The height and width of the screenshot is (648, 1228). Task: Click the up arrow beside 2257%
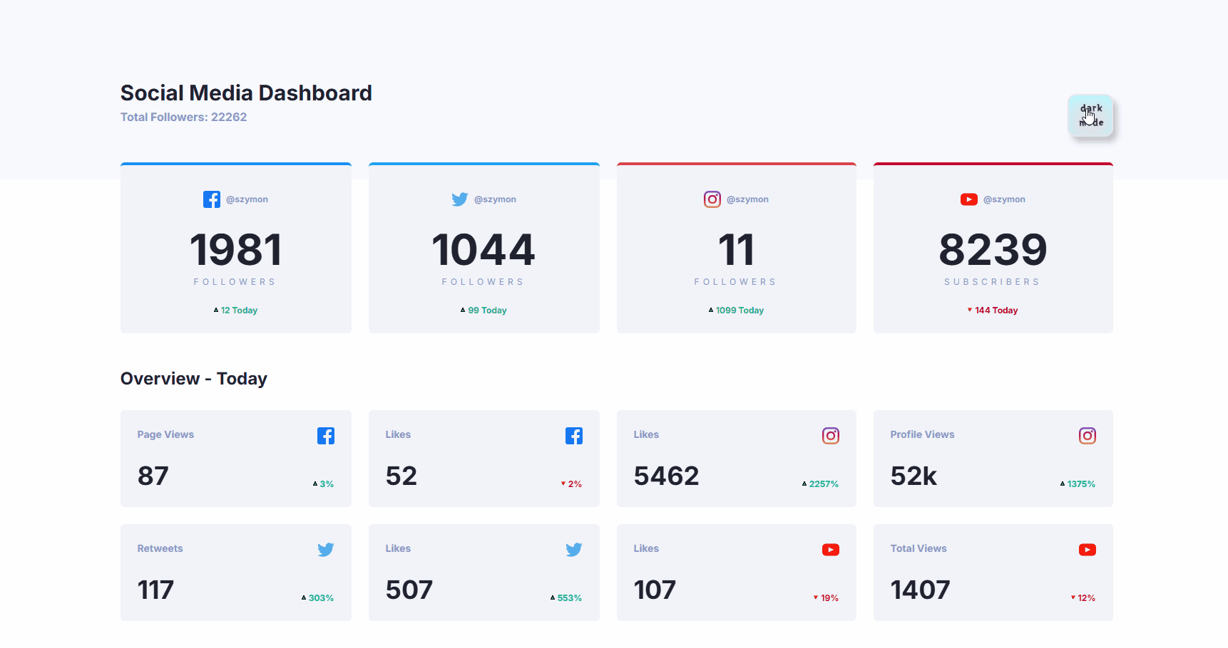click(x=804, y=484)
